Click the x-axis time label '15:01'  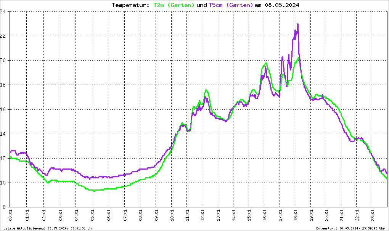(249, 215)
